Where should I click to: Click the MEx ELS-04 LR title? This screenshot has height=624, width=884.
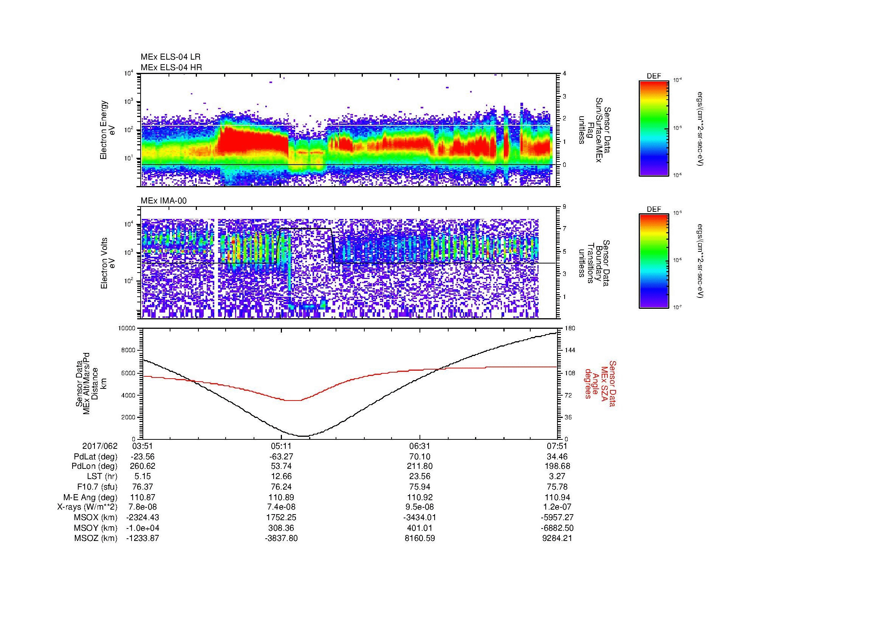(170, 57)
